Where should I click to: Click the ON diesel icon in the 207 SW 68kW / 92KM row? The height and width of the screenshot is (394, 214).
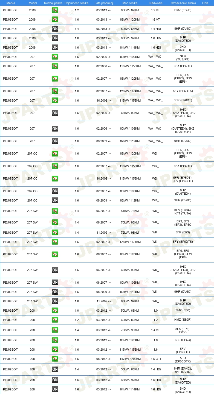(x=55, y=301)
